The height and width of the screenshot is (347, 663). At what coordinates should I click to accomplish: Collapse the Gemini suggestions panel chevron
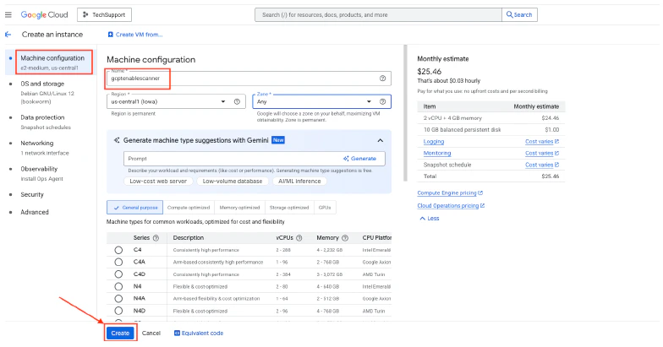click(x=381, y=140)
